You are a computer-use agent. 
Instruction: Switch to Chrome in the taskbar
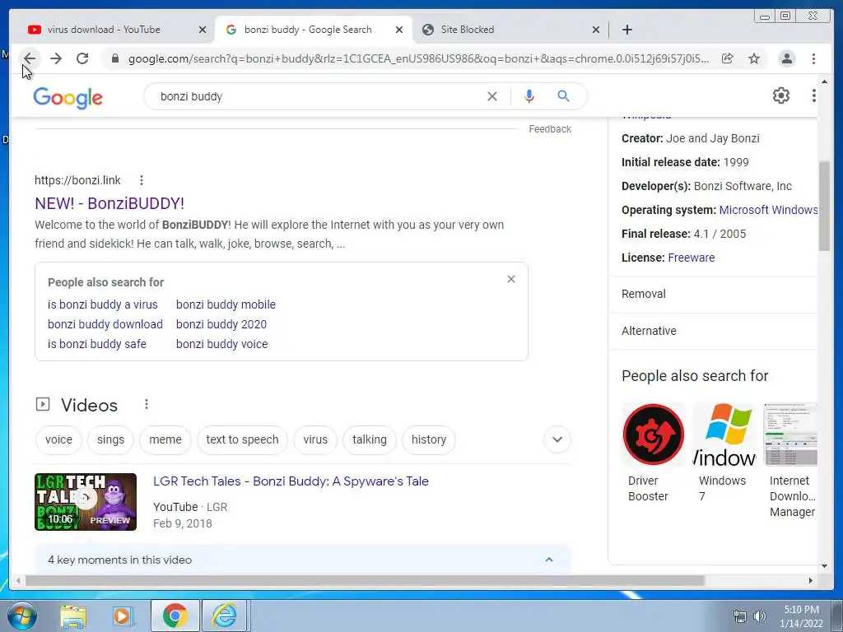point(175,616)
